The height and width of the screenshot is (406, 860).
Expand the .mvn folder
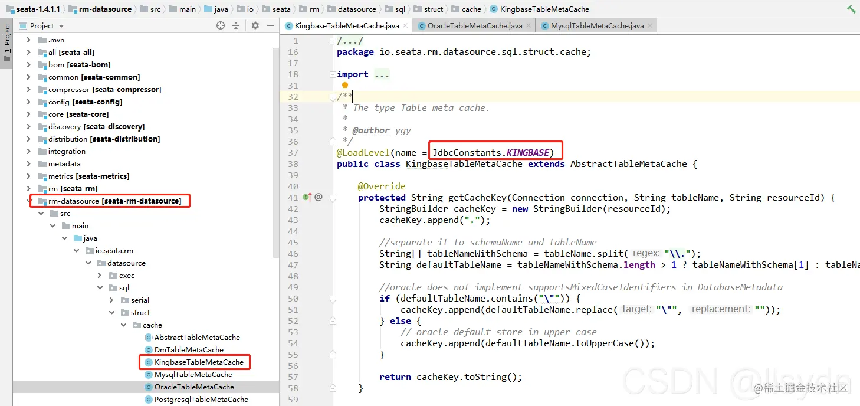pos(29,40)
